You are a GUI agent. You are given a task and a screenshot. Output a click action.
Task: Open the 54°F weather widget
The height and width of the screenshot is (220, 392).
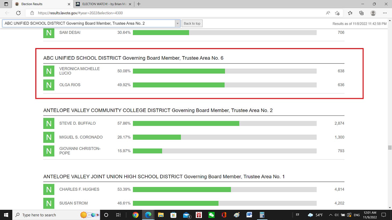(x=315, y=215)
